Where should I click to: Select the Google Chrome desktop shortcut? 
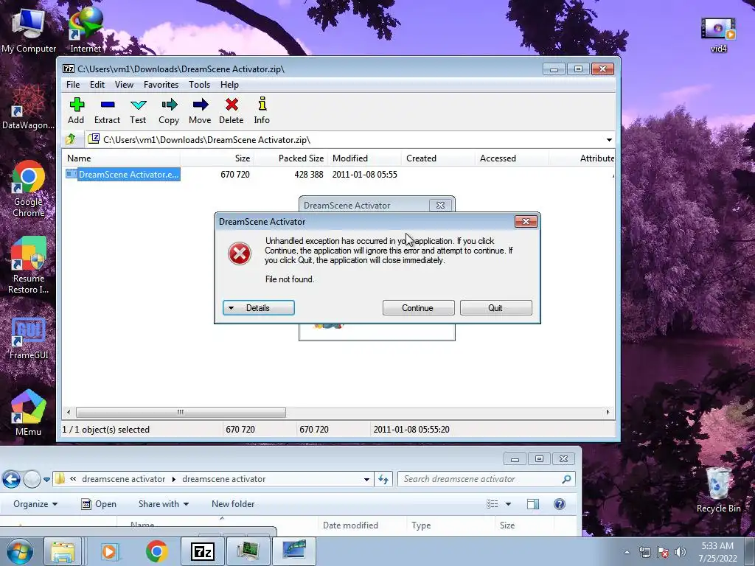pos(29,189)
